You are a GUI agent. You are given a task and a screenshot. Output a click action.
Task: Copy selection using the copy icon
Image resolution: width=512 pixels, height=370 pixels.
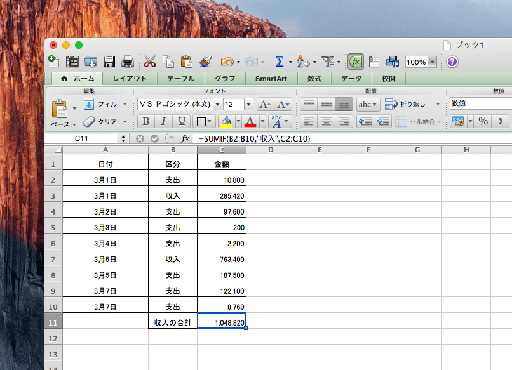(x=168, y=62)
